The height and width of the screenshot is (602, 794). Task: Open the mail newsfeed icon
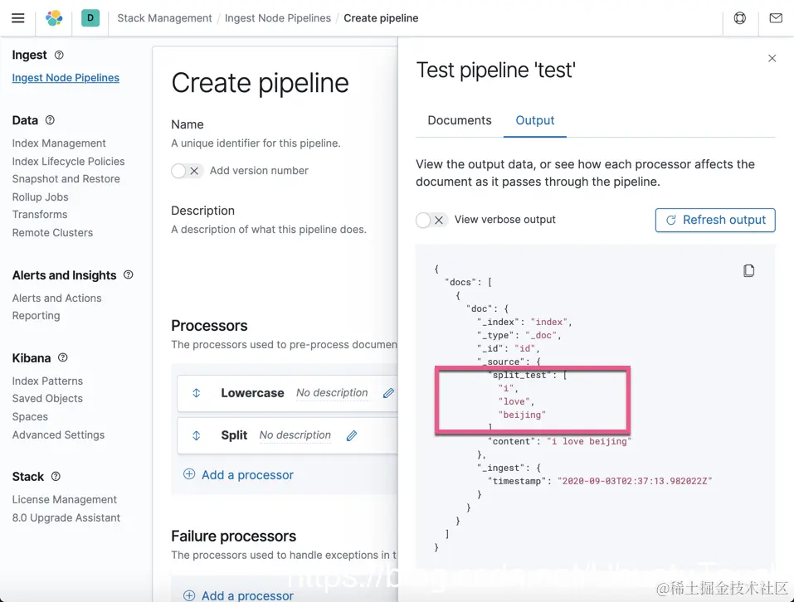tap(776, 18)
